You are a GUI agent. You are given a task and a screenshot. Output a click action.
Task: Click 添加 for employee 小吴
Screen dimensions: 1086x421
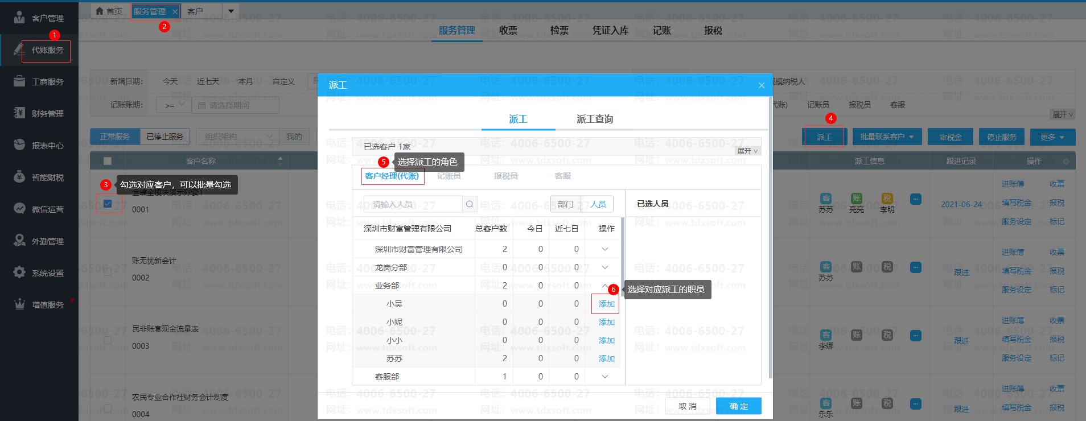point(606,304)
